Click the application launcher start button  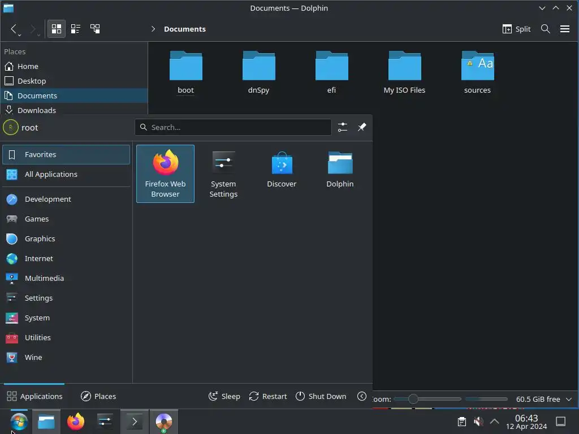[x=19, y=422]
